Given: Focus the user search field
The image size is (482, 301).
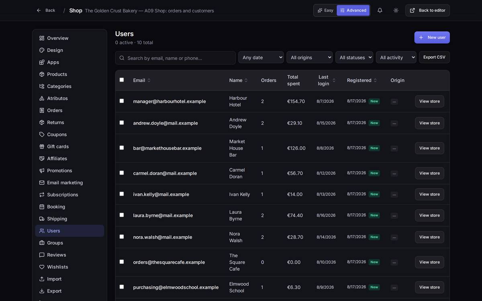Looking at the screenshot, I should click(x=175, y=58).
